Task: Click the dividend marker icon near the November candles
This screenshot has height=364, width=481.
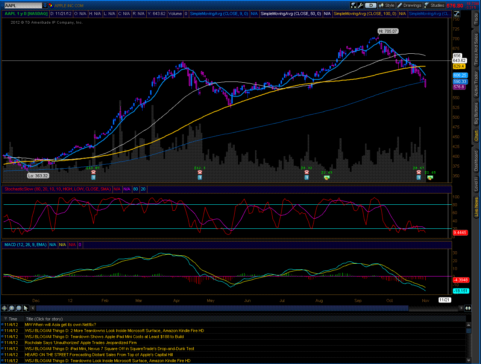Action: [x=430, y=178]
